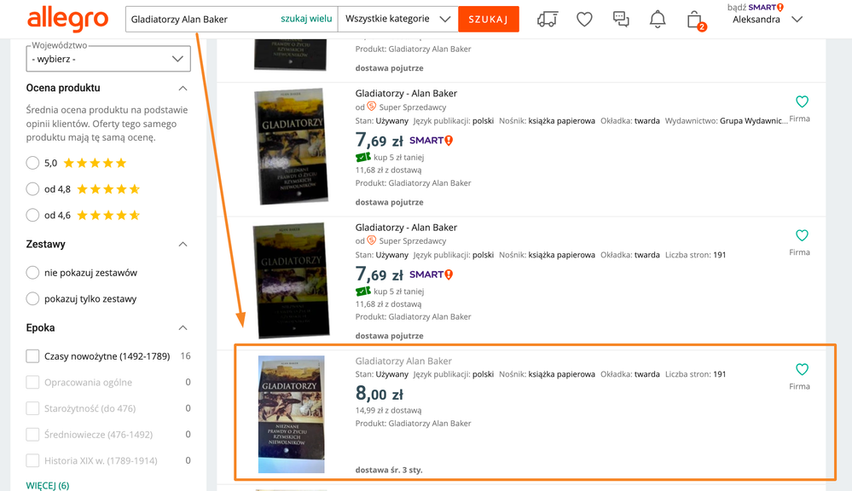
Task: Click 'szukaj wielu' link in search box
Action: 306,19
